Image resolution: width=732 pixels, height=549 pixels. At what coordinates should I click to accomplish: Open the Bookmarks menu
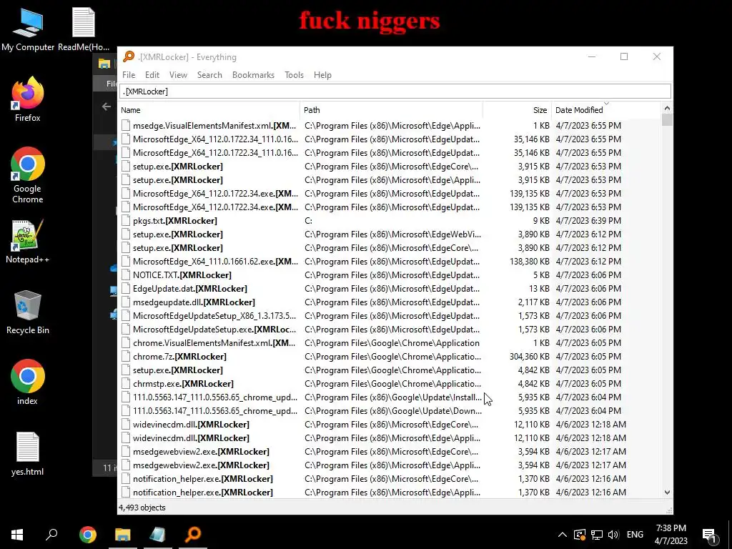click(254, 74)
